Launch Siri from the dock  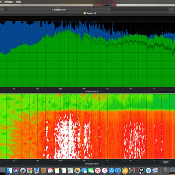click(x=16, y=170)
